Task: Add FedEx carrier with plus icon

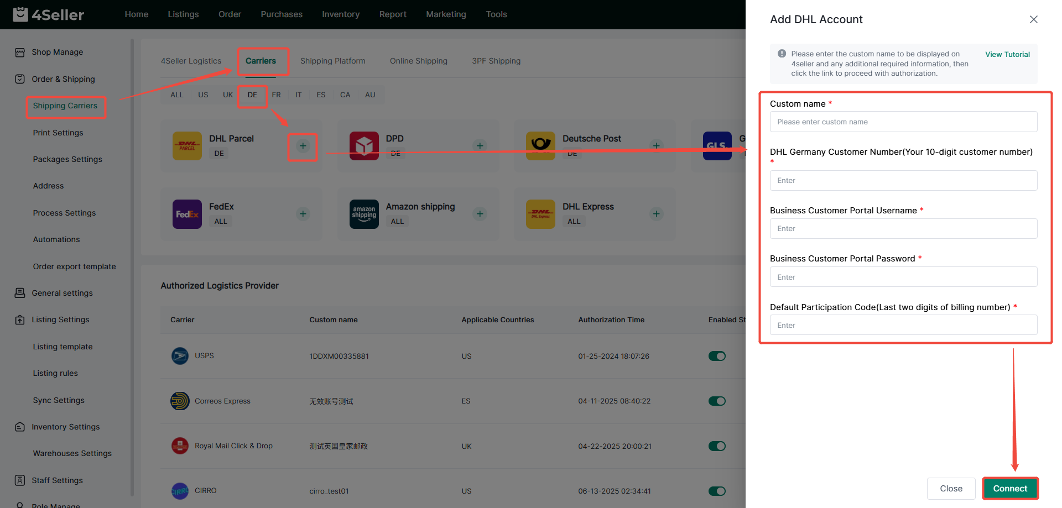Action: tap(303, 214)
